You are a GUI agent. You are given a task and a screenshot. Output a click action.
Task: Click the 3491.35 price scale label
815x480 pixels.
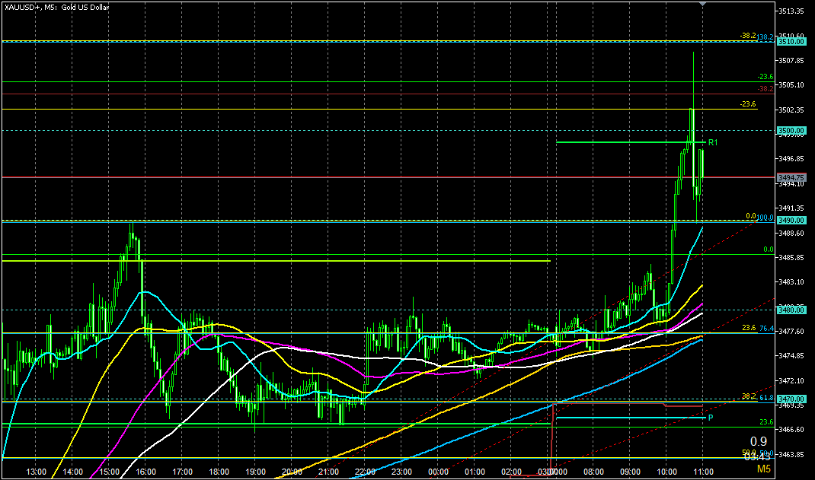791,208
